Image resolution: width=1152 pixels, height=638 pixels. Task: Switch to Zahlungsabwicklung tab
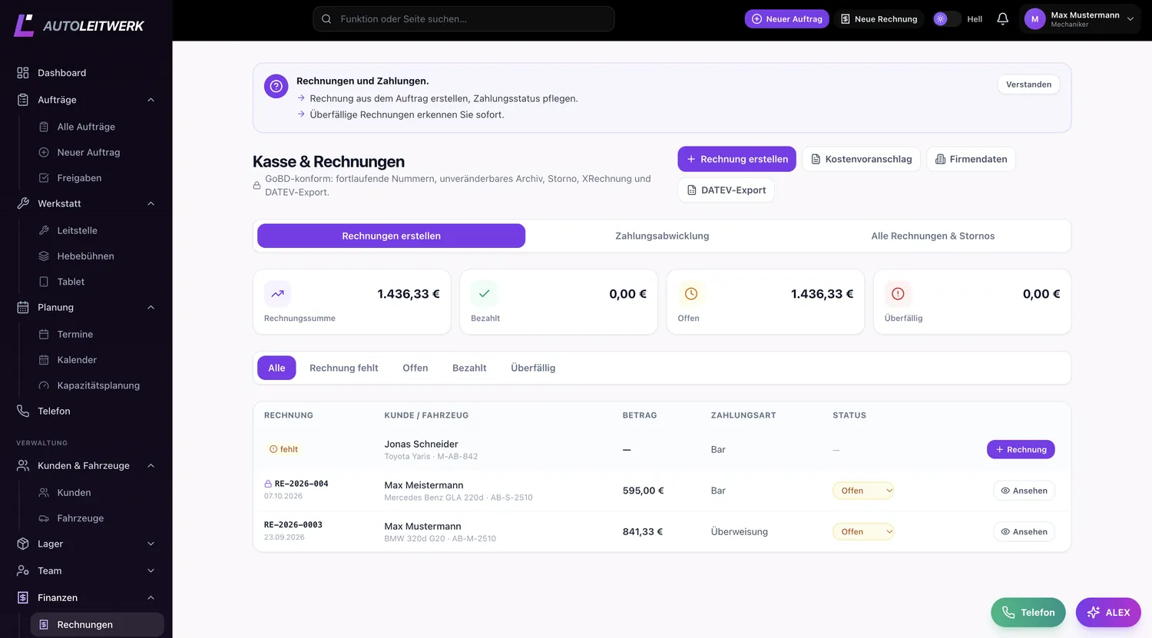point(662,236)
